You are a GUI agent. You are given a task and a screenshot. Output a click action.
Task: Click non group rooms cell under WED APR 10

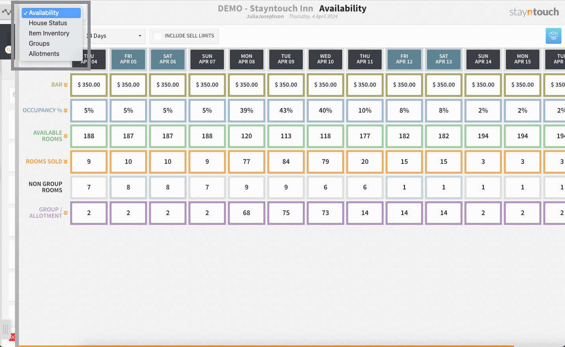tap(325, 187)
